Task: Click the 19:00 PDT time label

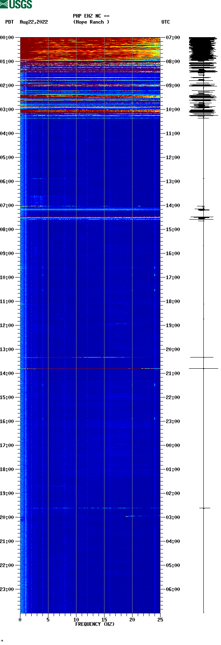Action: (x=7, y=493)
